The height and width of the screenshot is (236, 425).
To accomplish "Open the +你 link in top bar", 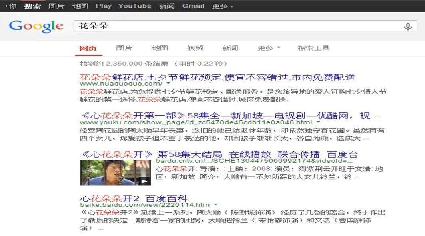I will [10, 6].
